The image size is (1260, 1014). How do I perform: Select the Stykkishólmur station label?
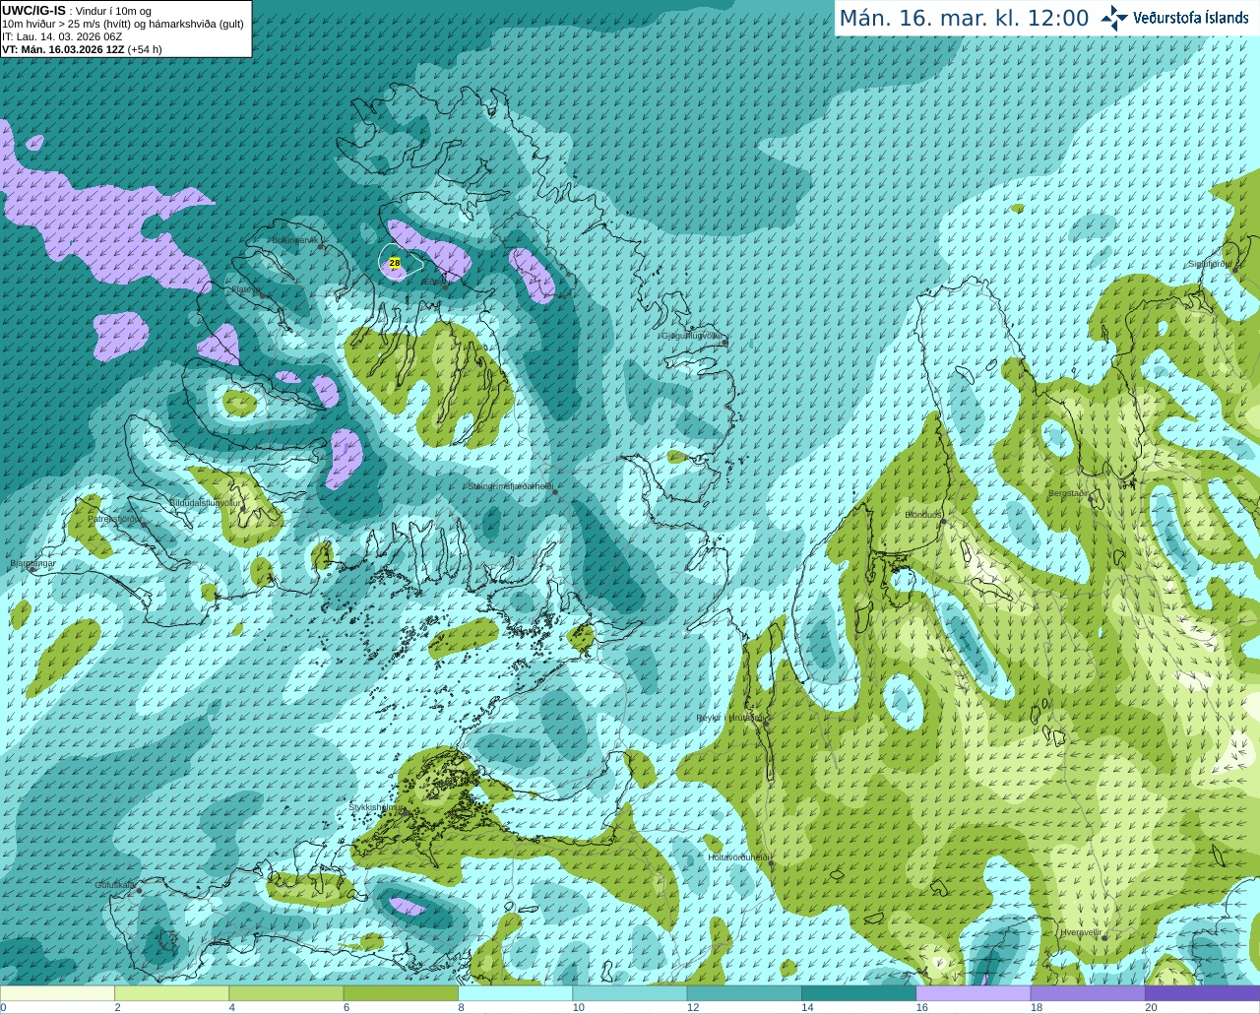click(375, 807)
